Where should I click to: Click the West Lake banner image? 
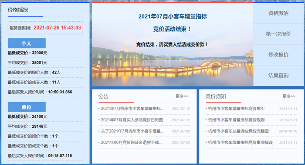coord(173,66)
